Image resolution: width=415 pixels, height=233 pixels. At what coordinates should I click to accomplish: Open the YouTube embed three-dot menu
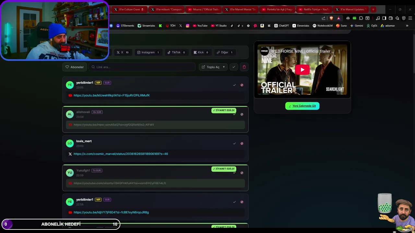pos(339,51)
